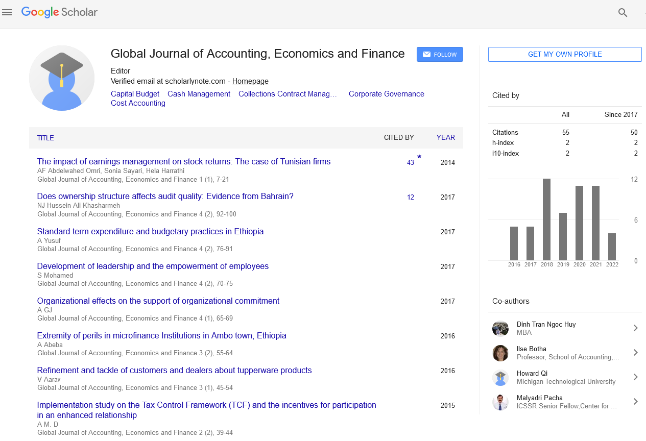Click the 2018 citation bar
646x441 pixels.
click(x=546, y=219)
